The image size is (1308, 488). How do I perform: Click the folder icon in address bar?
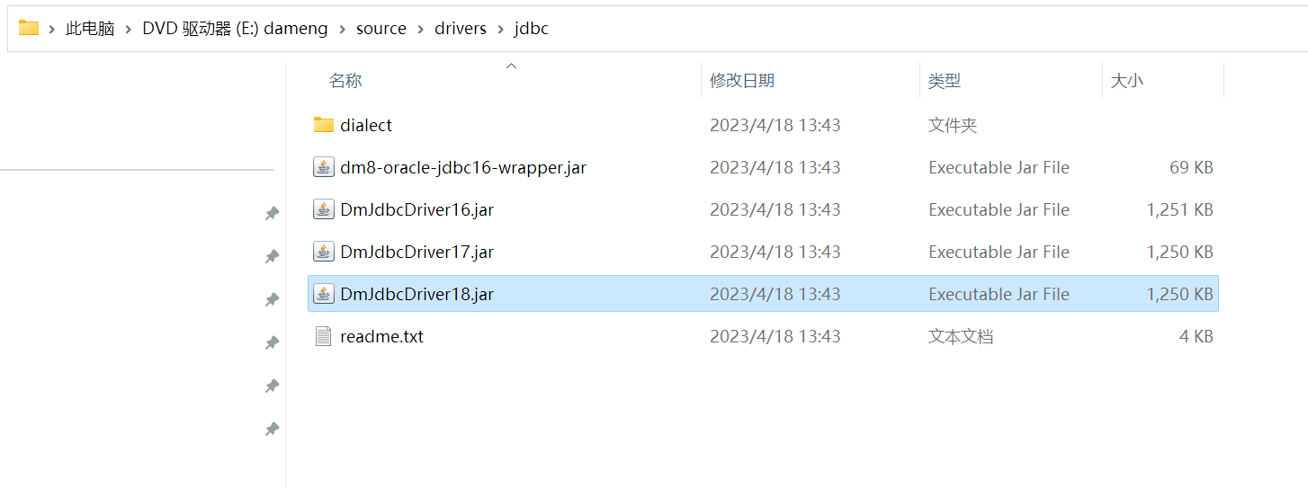(x=29, y=28)
